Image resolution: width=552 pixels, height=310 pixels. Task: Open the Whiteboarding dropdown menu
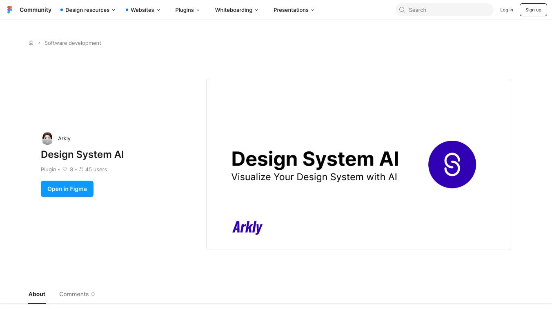[236, 10]
